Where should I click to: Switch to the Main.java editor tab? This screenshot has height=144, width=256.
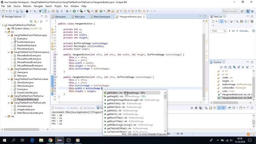[78, 17]
